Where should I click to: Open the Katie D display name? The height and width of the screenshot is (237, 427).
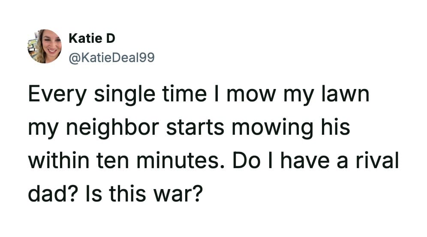[92, 39]
